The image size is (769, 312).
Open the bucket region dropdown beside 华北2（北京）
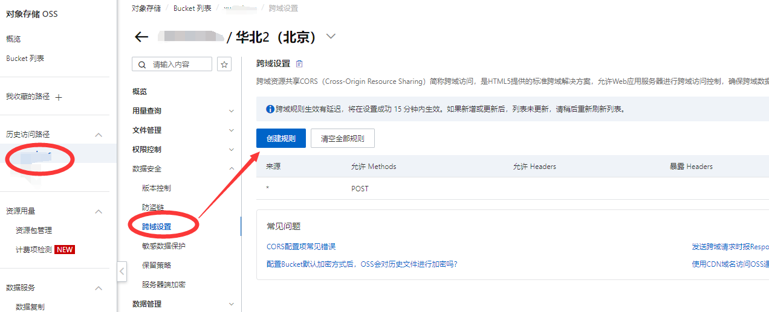[331, 36]
